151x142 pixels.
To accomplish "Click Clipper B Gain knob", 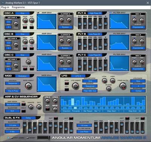I will (x=69, y=41).
